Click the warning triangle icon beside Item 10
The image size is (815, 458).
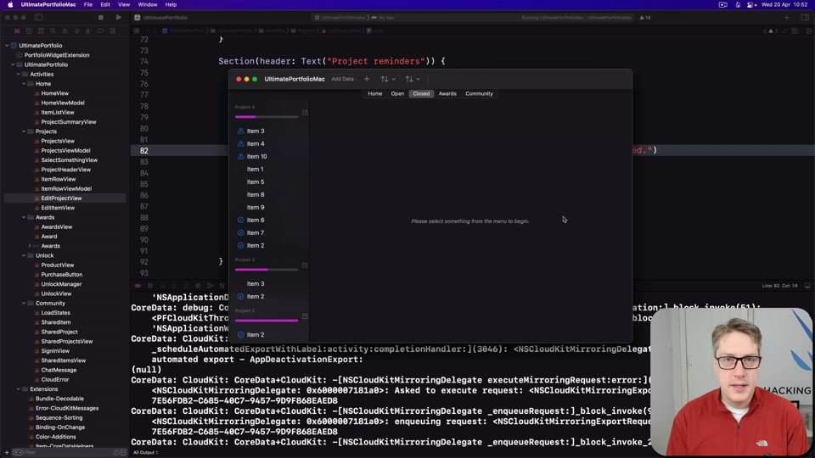tap(240, 156)
